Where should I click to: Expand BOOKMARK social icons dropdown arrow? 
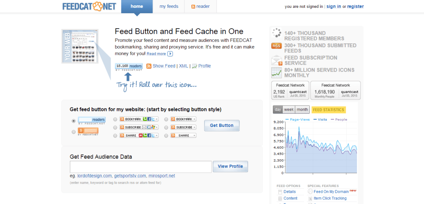(x=157, y=119)
